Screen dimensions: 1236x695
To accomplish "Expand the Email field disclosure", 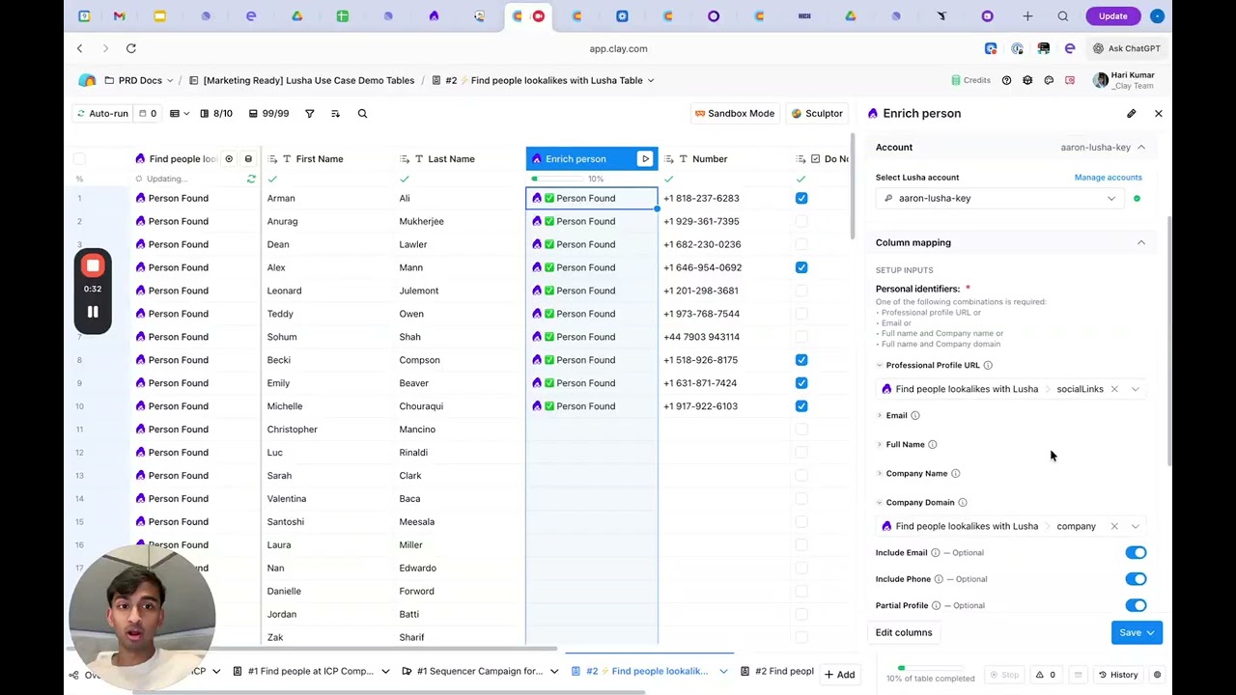I will tap(880, 415).
